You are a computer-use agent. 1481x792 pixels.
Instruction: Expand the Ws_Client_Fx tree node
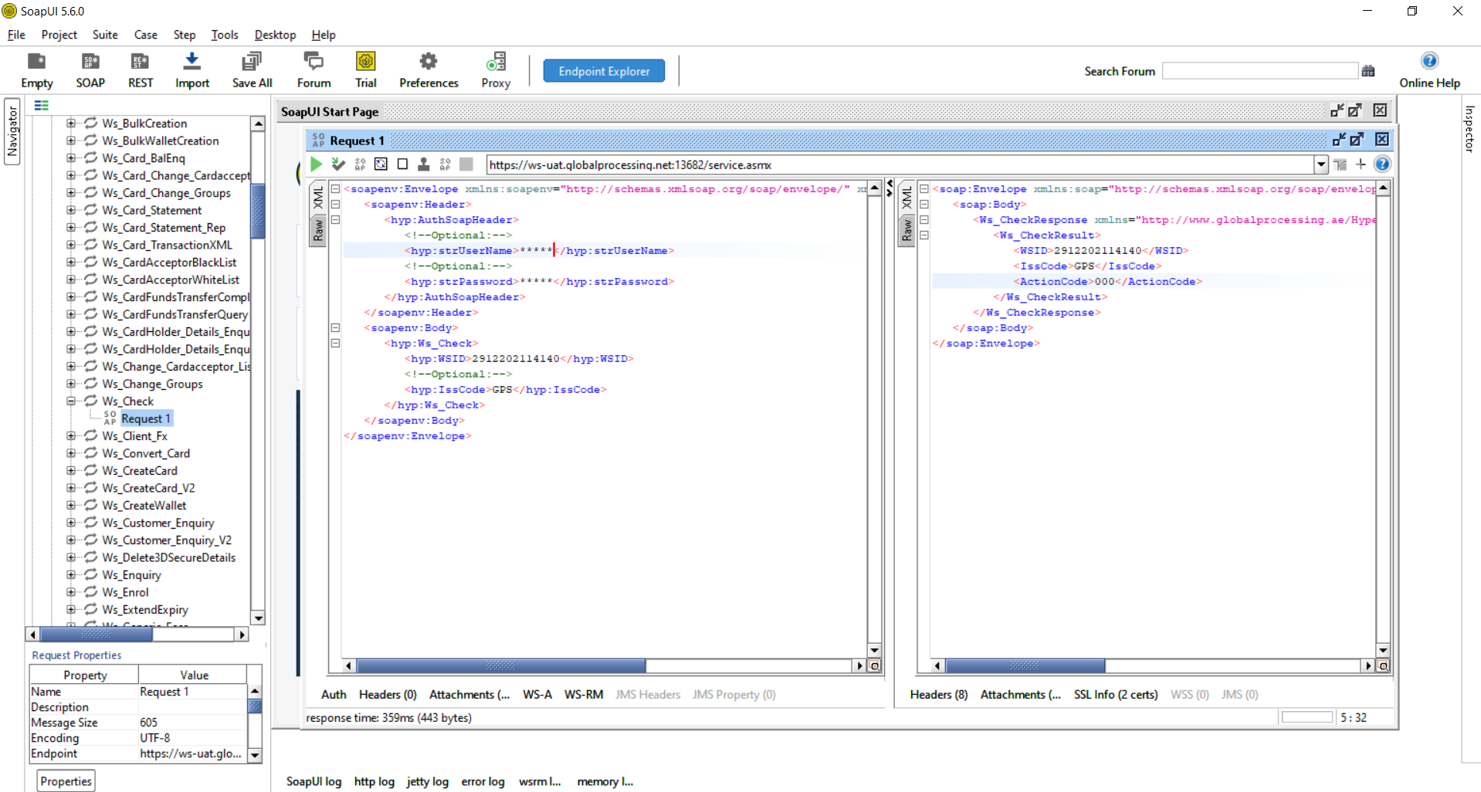[71, 436]
